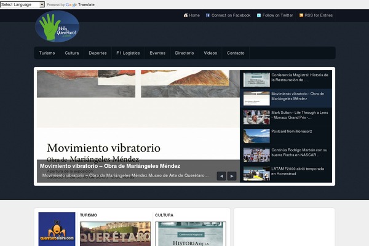Image resolution: width=369 pixels, height=246 pixels.
Task: Click 'LATAM F2000 abrió temporada' title
Action: pyautogui.click(x=298, y=169)
